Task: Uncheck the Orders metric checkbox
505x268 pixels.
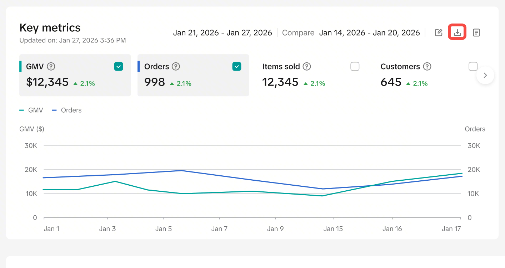Action: [237, 66]
